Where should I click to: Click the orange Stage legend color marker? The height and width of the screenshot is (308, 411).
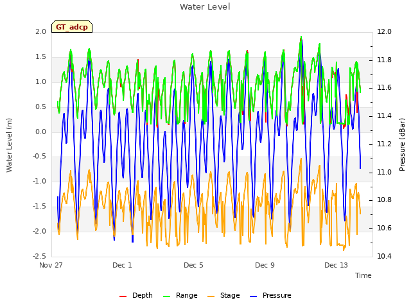coord(211,296)
